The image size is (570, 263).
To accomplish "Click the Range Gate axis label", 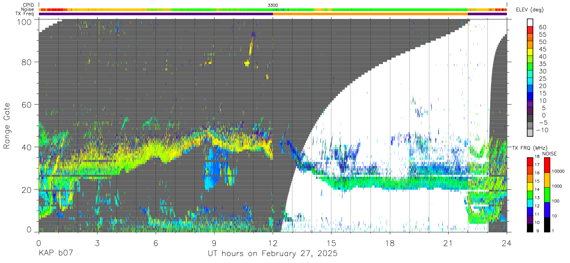I will [x=7, y=126].
